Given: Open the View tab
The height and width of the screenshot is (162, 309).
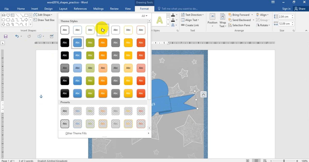Looking at the screenshot, I should 128,9.
